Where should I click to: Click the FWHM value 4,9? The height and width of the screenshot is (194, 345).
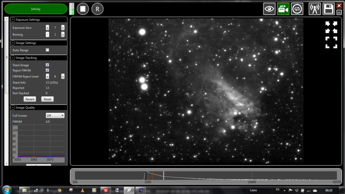pos(48,122)
